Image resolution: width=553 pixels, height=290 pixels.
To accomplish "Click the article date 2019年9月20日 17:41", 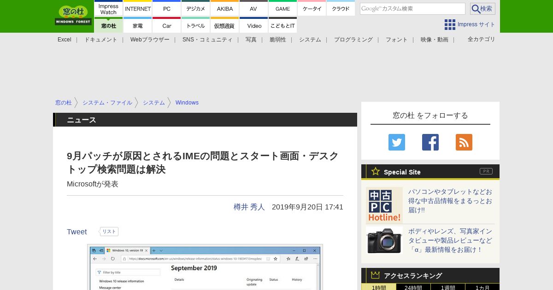I will [307, 207].
